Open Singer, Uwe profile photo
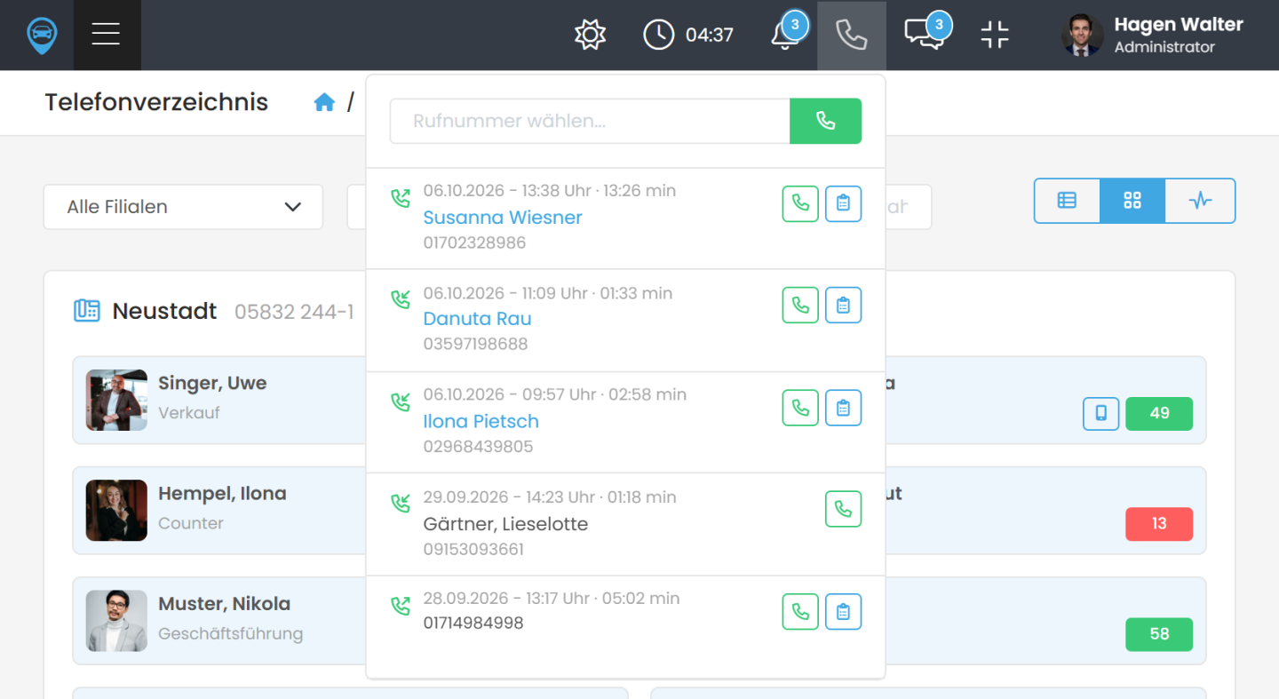1279x699 pixels. 116,400
